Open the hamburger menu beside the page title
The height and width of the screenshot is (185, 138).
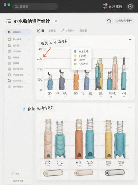tap(9, 21)
